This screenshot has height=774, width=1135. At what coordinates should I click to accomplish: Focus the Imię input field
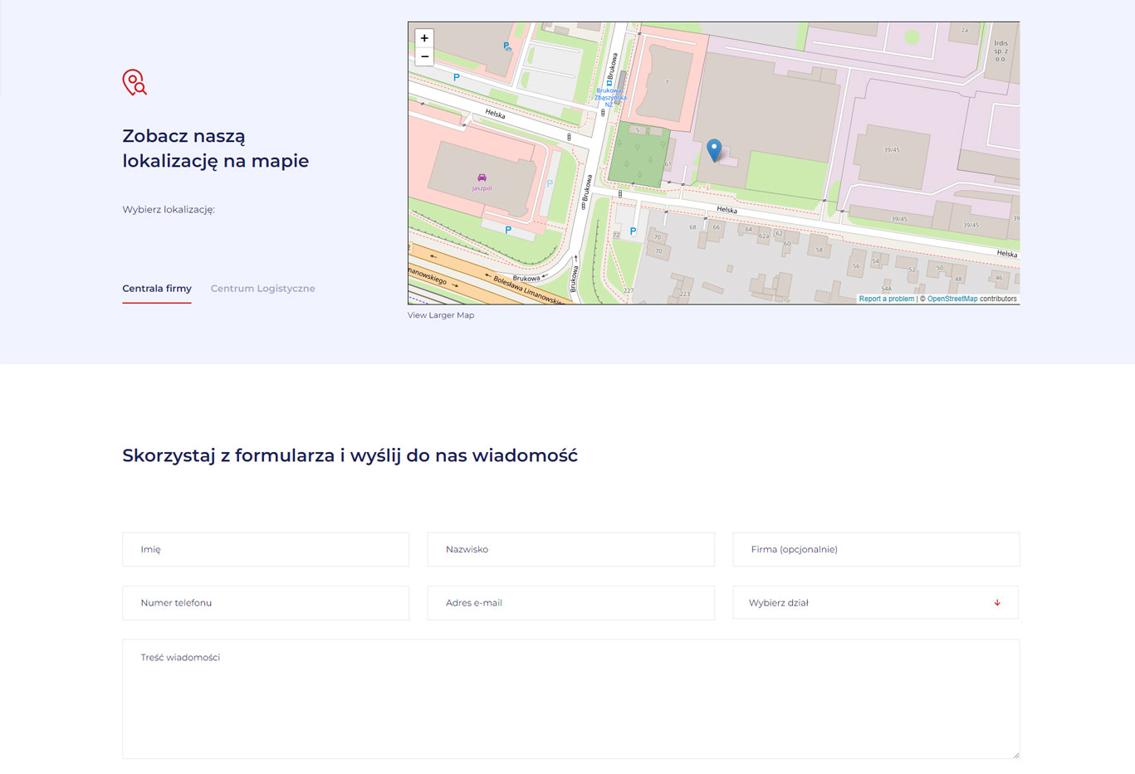click(x=266, y=549)
